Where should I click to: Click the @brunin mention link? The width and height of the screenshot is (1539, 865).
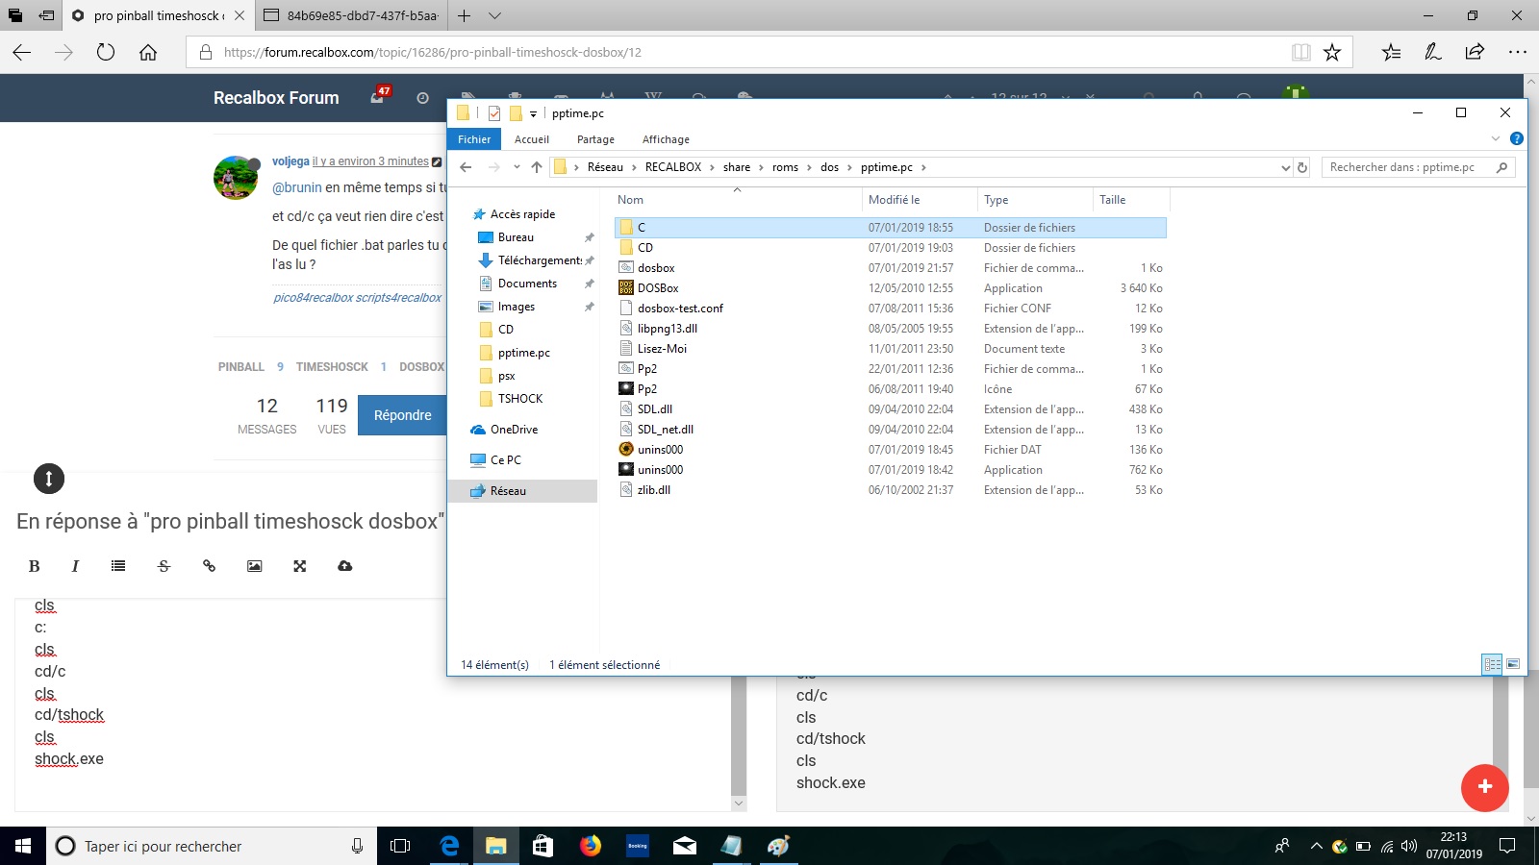[x=297, y=187]
